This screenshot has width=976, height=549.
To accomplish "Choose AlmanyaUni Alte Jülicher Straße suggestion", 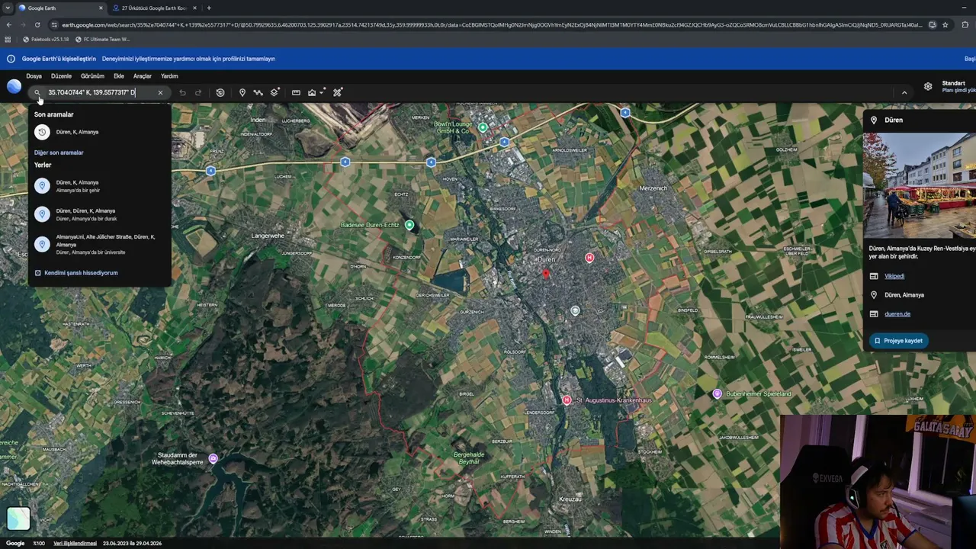I will tap(99, 244).
